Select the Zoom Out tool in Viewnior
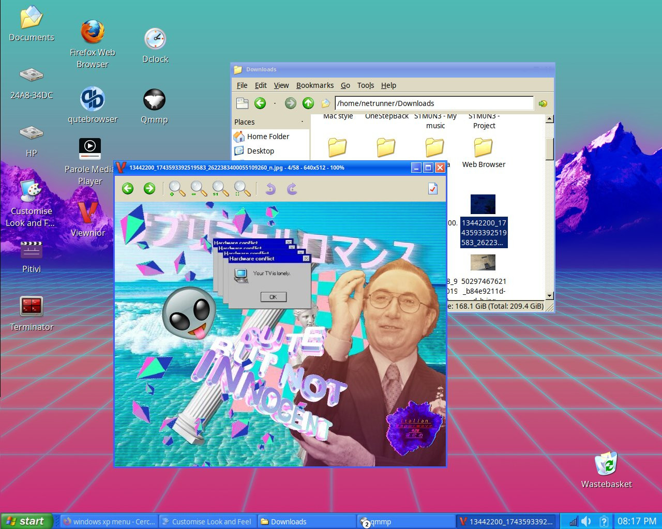Viewport: 662px width, 529px height. coord(198,189)
